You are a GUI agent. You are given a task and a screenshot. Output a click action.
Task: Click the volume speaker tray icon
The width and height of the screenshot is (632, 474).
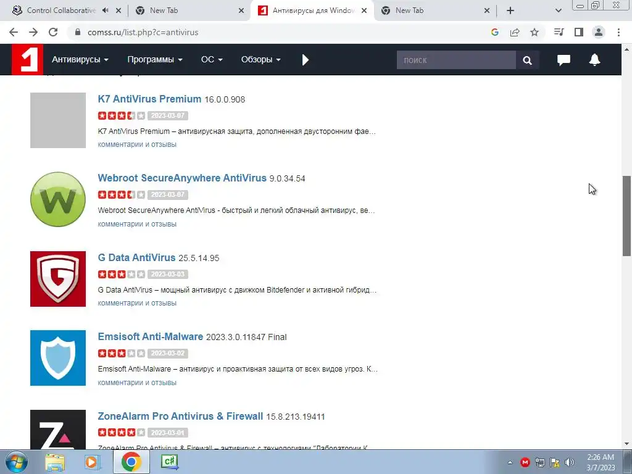(570, 462)
